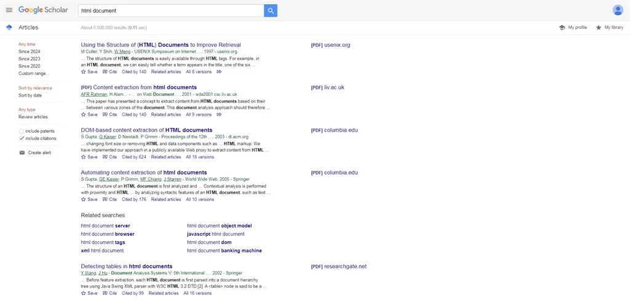
Task: Save star icon for DOM-based content extraction
Action: pyautogui.click(x=84, y=157)
